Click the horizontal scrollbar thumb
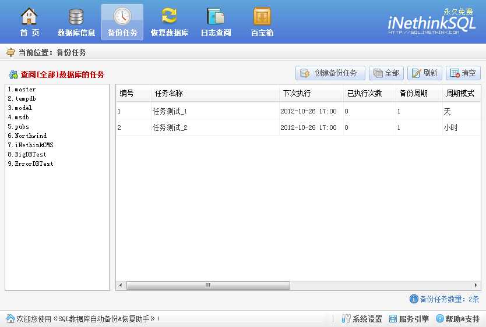 point(208,285)
